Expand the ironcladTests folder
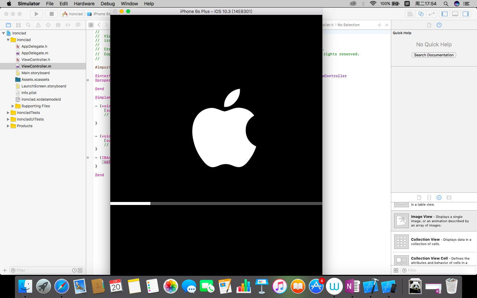This screenshot has width=477, height=298. [x=8, y=113]
